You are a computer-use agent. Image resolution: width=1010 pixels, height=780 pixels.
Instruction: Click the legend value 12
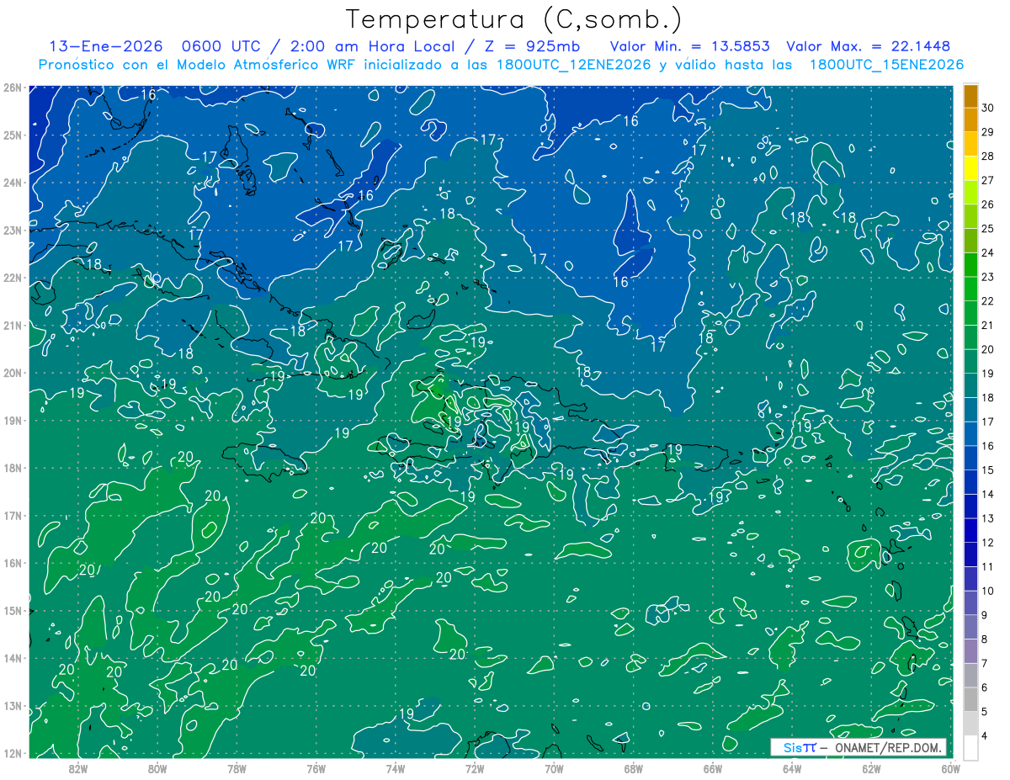point(988,543)
